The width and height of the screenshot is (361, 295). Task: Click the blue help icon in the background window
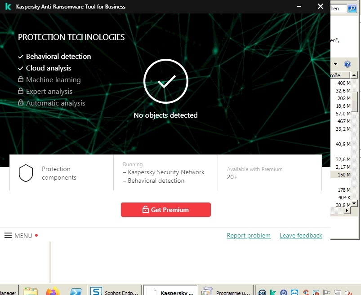click(x=348, y=64)
